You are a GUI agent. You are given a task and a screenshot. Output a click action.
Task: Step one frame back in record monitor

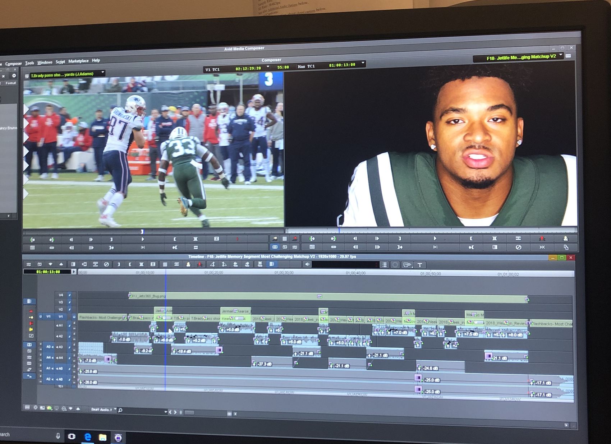click(355, 238)
